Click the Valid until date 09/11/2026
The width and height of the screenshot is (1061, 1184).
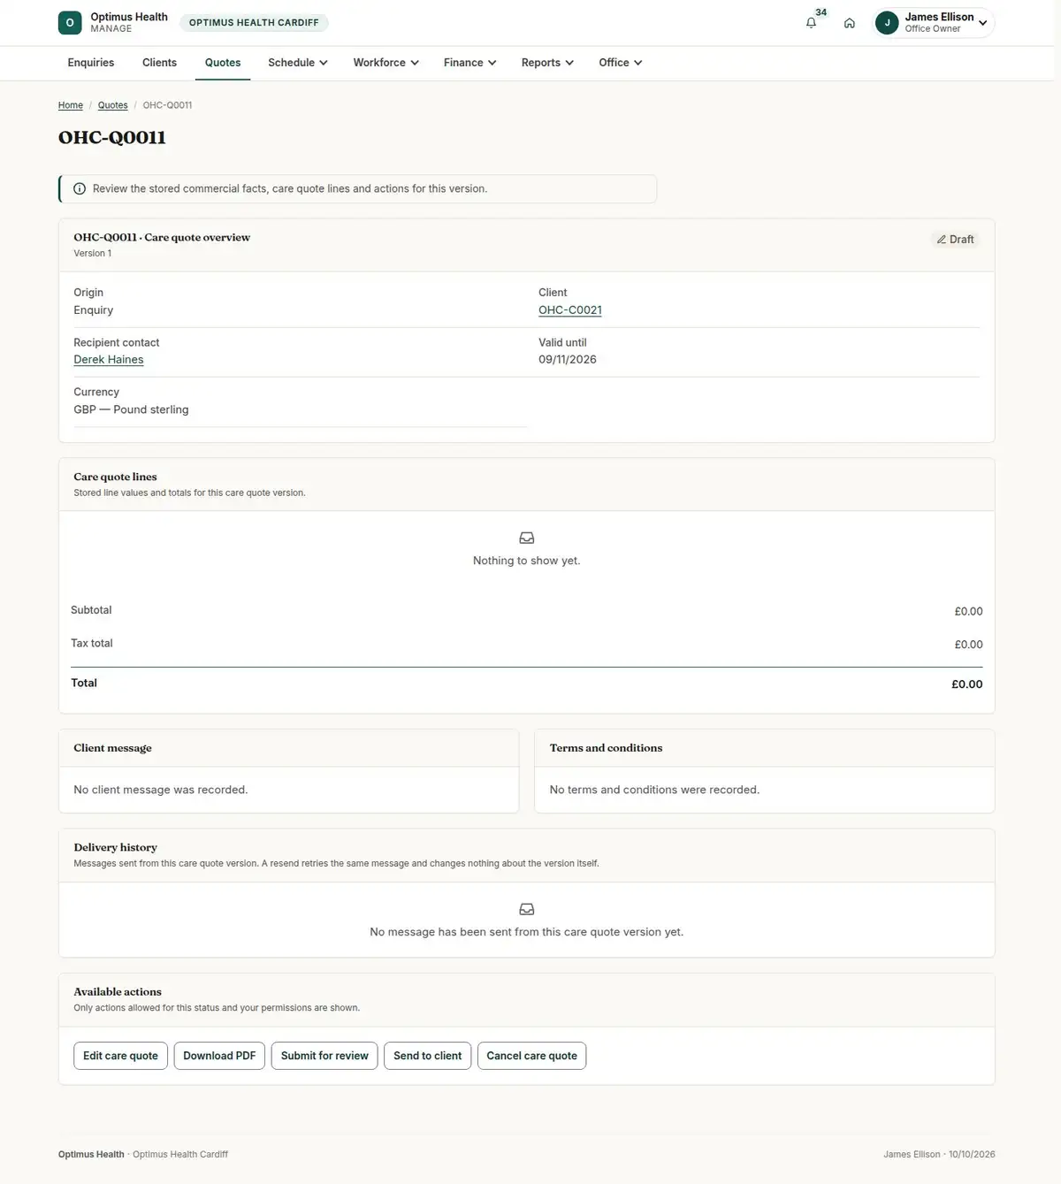tap(568, 360)
